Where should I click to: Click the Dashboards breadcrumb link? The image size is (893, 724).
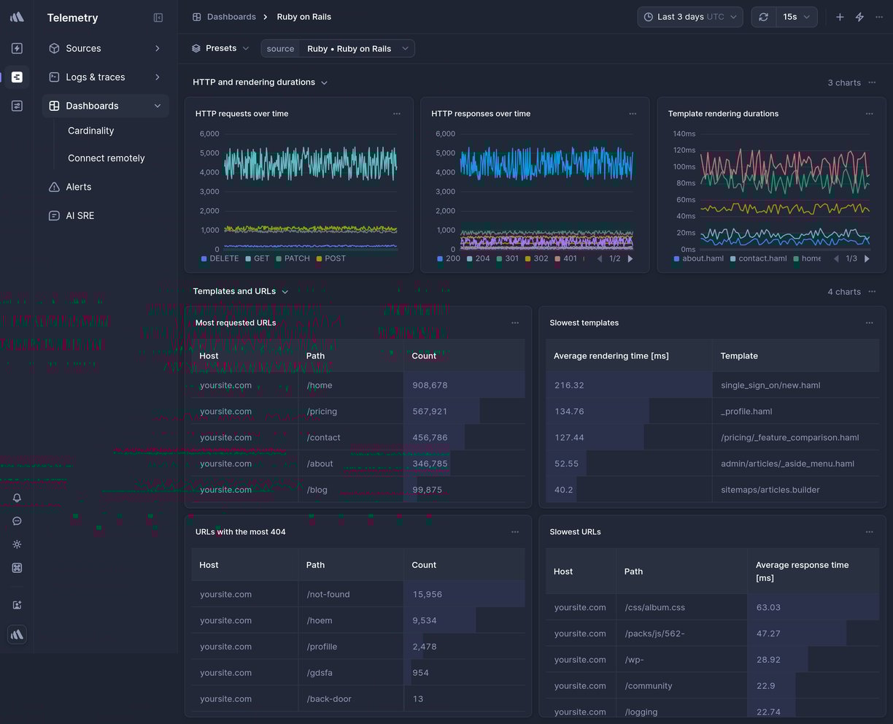click(x=231, y=17)
